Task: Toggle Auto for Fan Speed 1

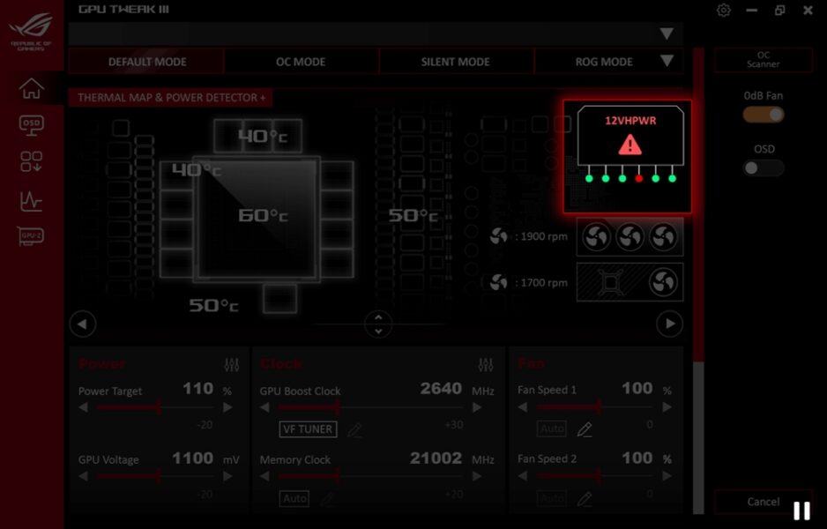Action: pyautogui.click(x=552, y=429)
